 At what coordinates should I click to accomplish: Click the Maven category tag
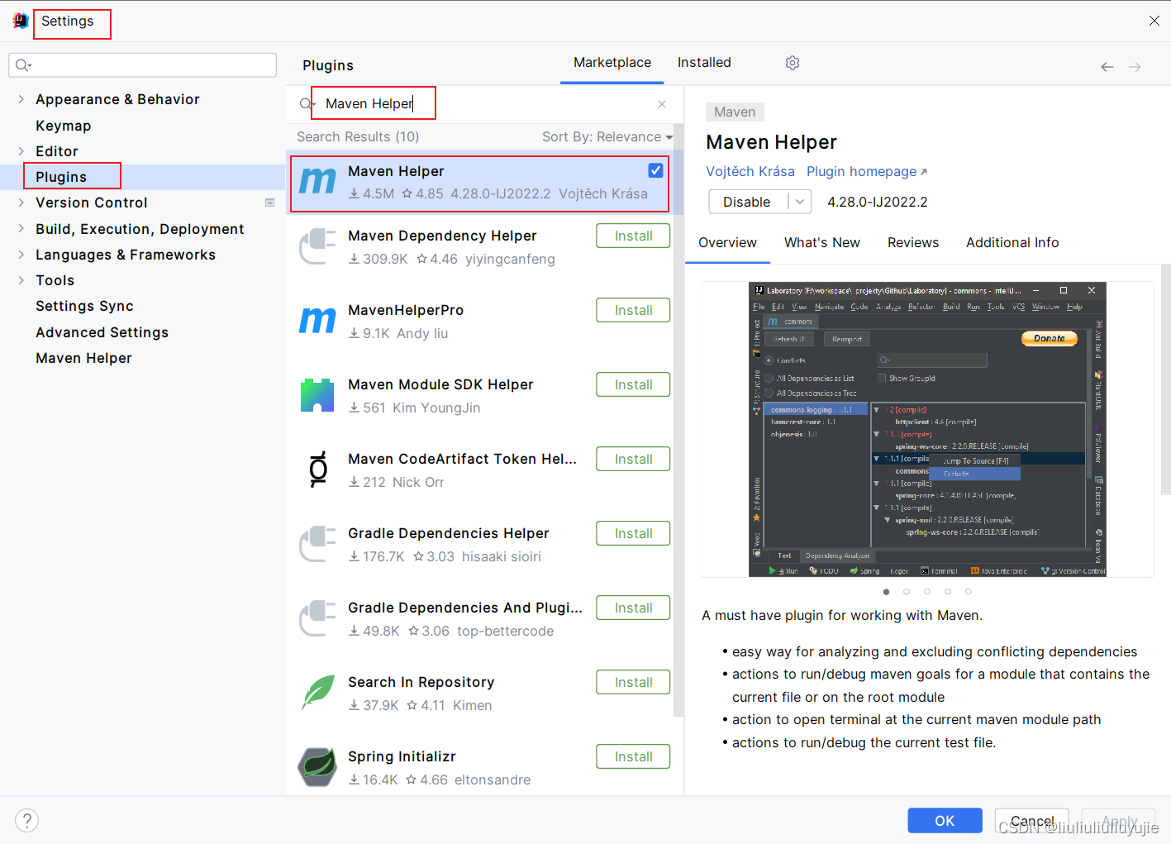pyautogui.click(x=735, y=112)
